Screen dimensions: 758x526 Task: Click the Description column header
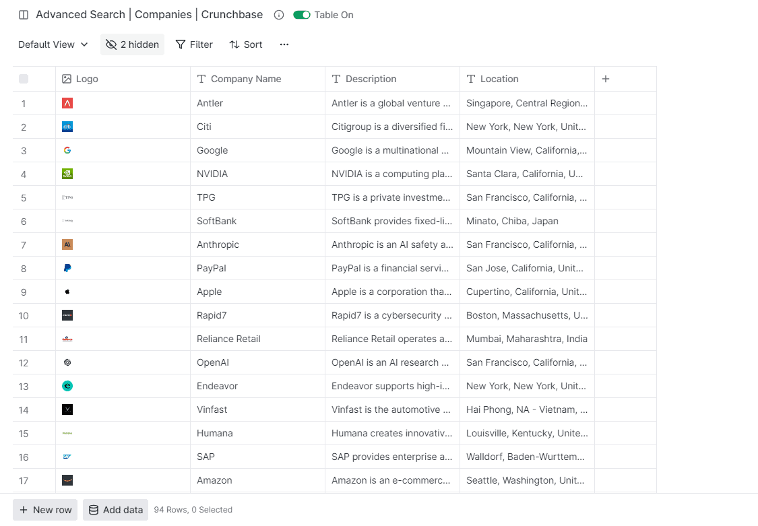click(392, 79)
